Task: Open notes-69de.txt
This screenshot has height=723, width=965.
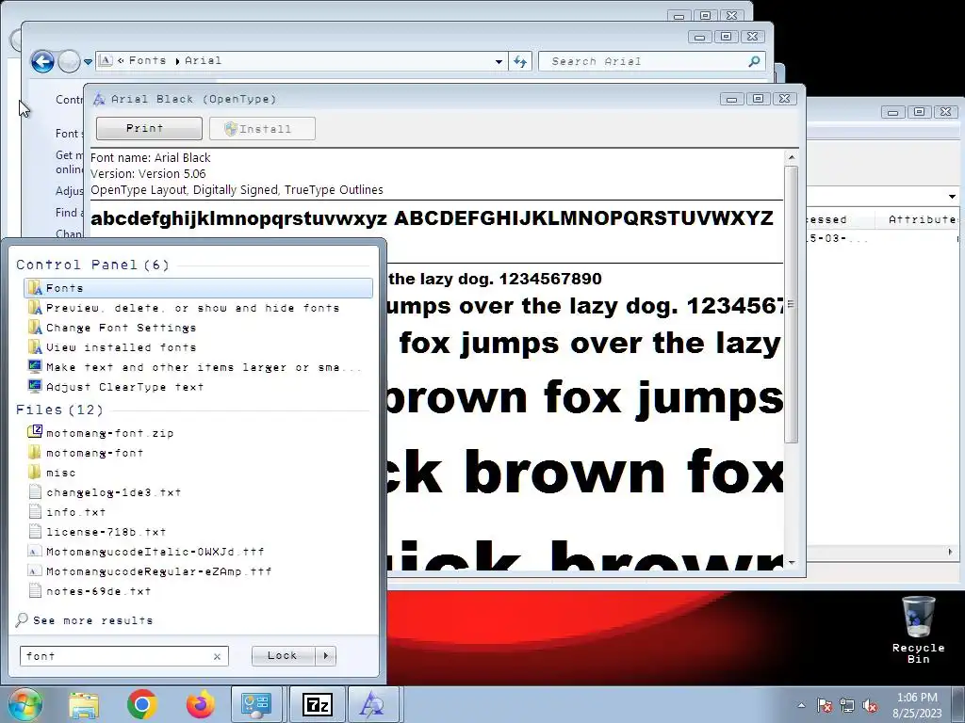Action: coord(198,591)
